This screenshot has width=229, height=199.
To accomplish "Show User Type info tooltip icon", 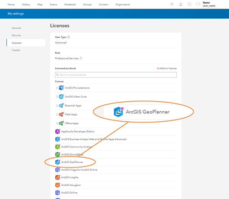I will click(68, 37).
